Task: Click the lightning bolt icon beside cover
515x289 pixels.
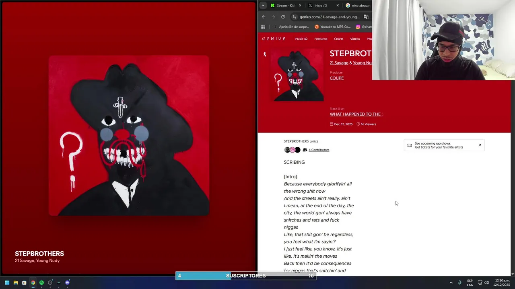Action: [265, 54]
